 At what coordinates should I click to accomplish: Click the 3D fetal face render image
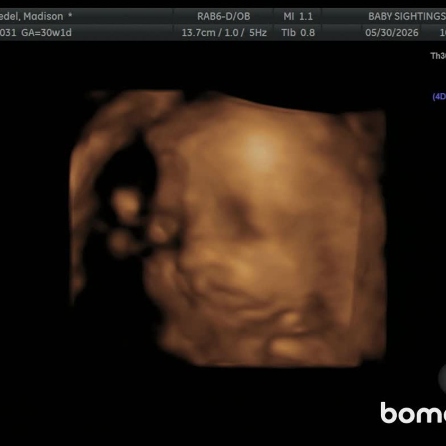228,228
